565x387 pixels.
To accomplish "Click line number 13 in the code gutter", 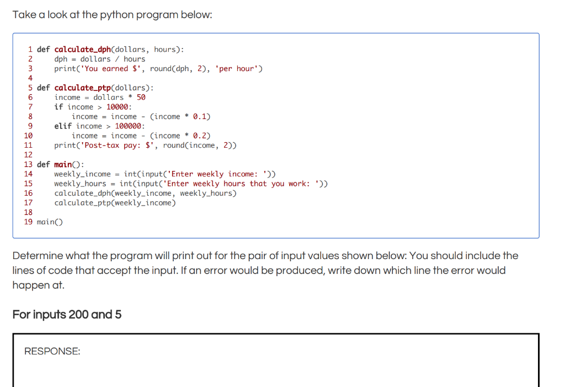I will tap(28, 164).
